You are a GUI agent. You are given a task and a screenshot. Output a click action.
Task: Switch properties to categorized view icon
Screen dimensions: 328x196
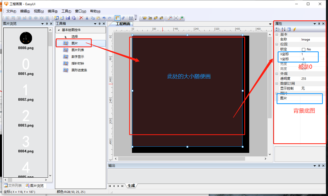click(278, 29)
